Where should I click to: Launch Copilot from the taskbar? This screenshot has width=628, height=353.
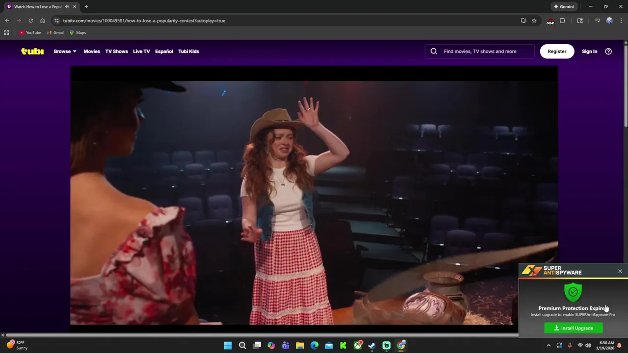click(x=271, y=346)
